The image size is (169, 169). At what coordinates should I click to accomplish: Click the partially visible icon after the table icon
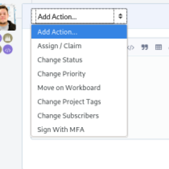pos(169,47)
